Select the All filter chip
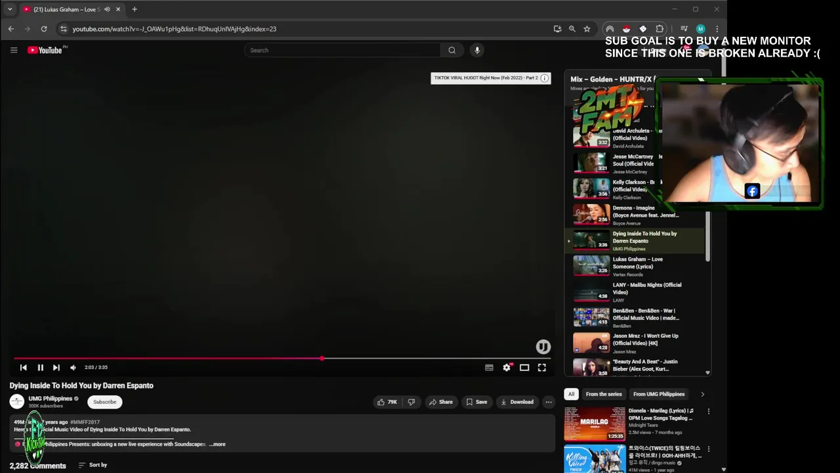 tap(571, 394)
